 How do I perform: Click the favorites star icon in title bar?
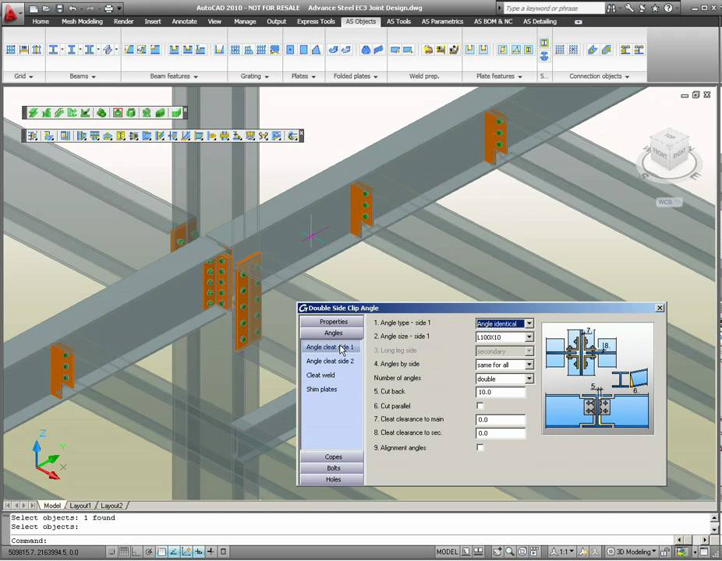pos(655,9)
